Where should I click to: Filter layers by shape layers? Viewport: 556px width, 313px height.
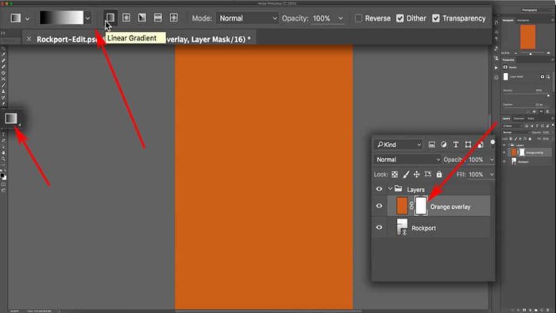(468, 145)
